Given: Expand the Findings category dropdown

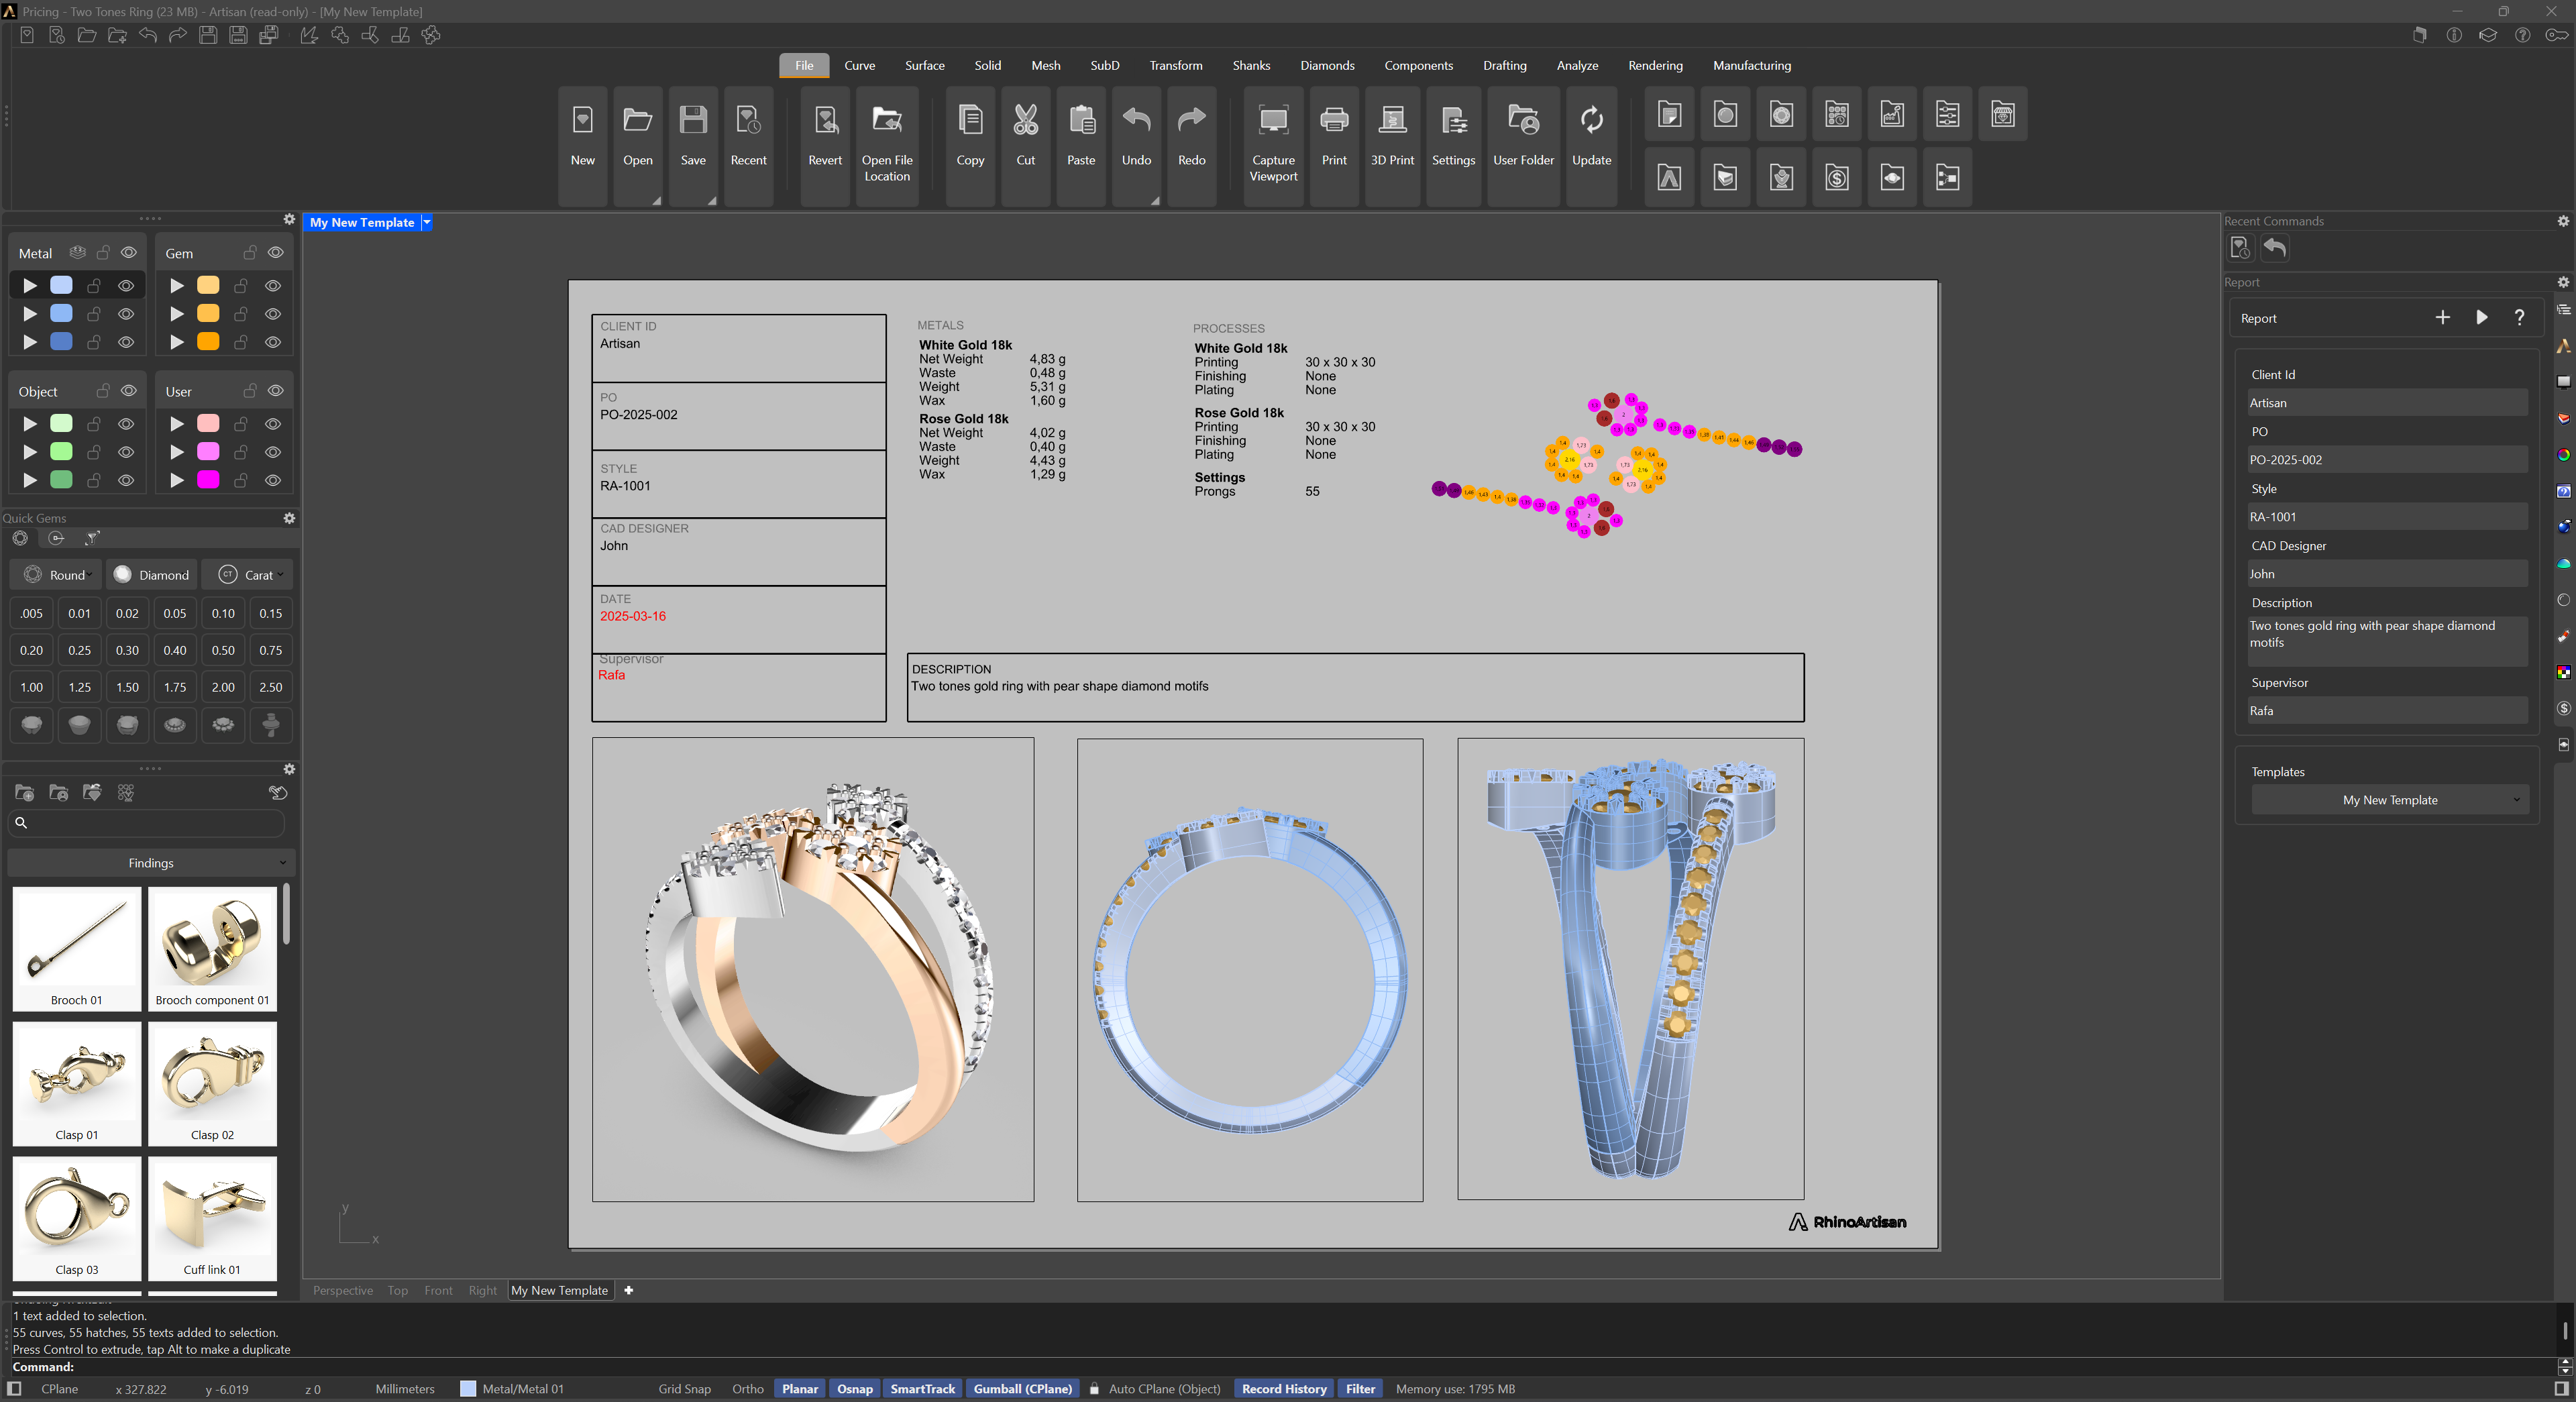Looking at the screenshot, I should coord(151,863).
